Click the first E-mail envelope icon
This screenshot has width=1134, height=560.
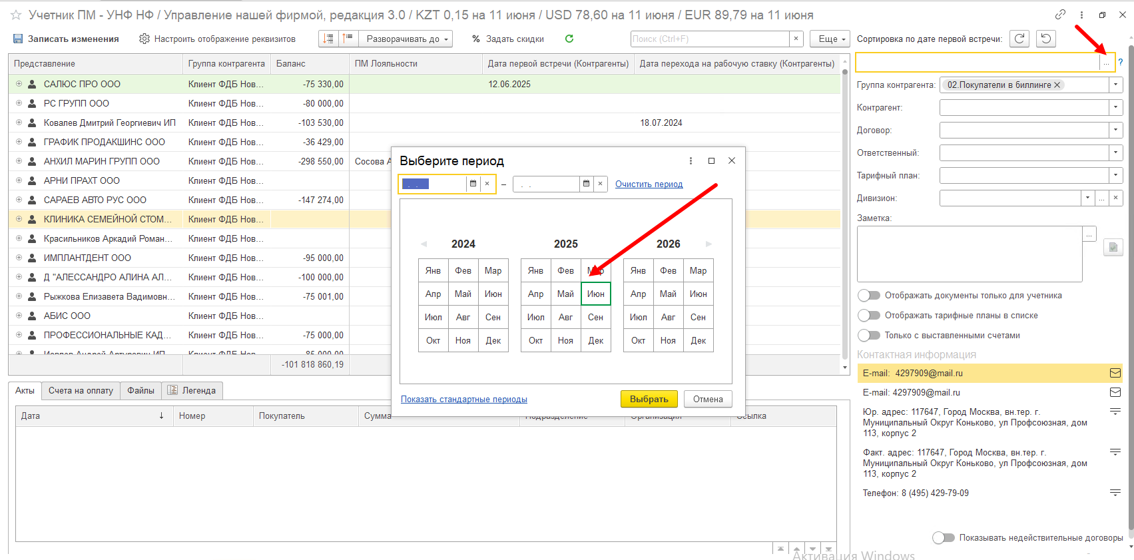point(1115,373)
